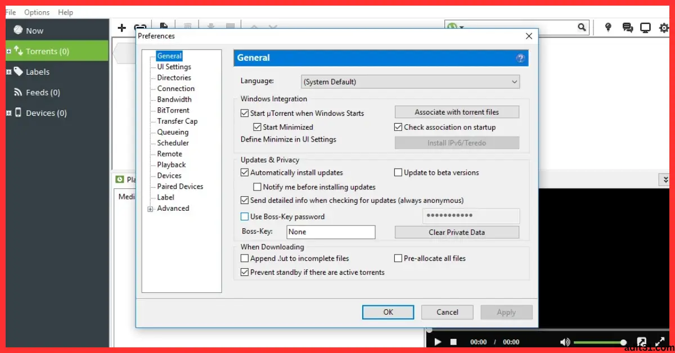675x353 pixels.
Task: Stop playback in the media player
Action: coord(453,342)
